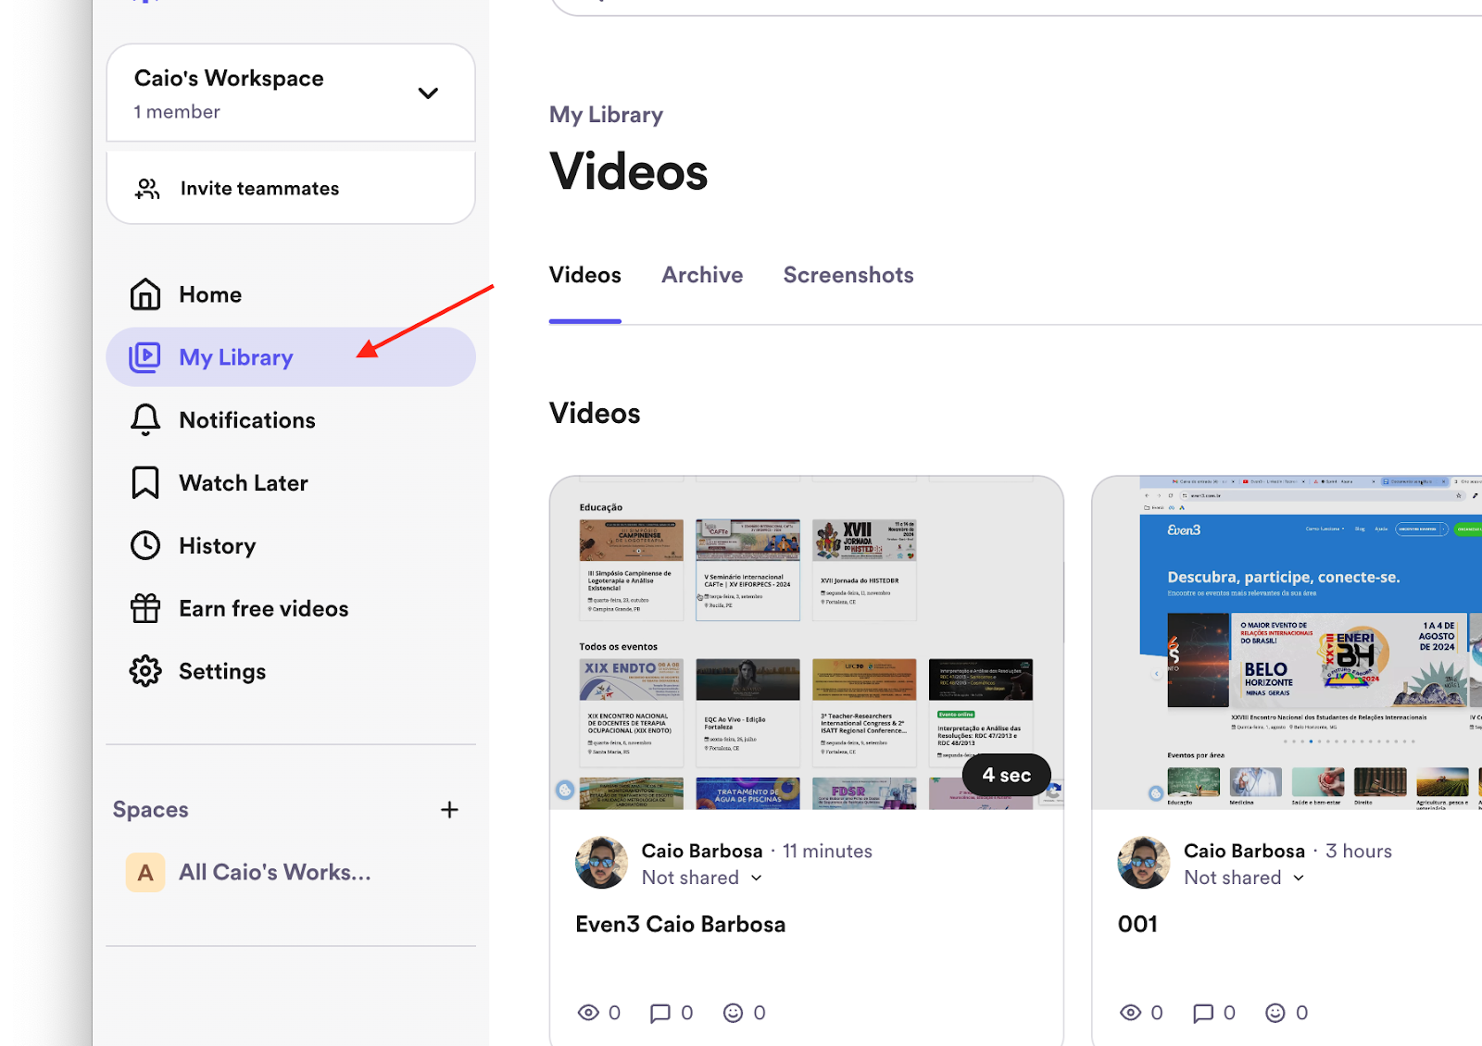Click the Even3 Caio Barbosa video title
Viewport: 1482px width, 1046px height.
coord(681,924)
